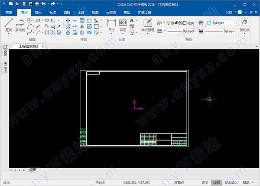Click the ByLayer color swatch square

209,23
